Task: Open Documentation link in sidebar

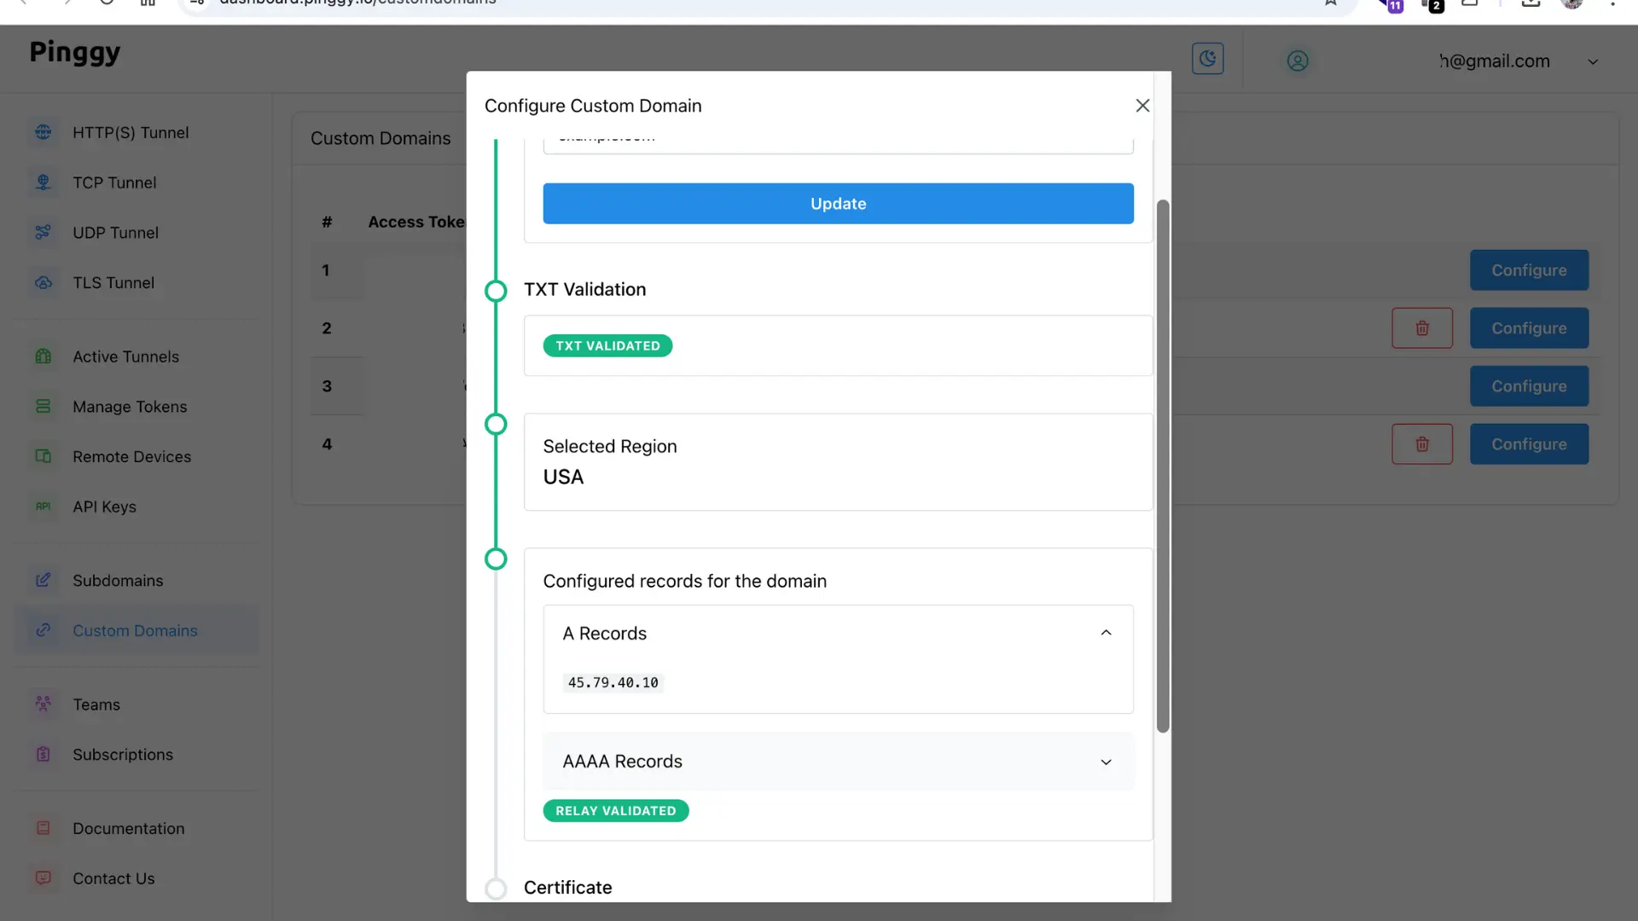Action: pos(128,828)
